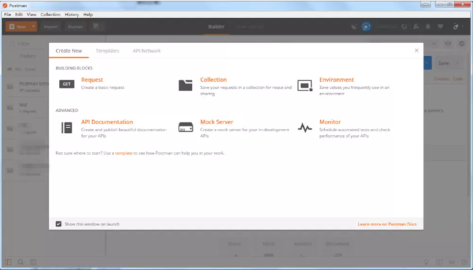Click the new window icon beside Runner
Viewport: 473px width, 270px height.
click(x=97, y=26)
